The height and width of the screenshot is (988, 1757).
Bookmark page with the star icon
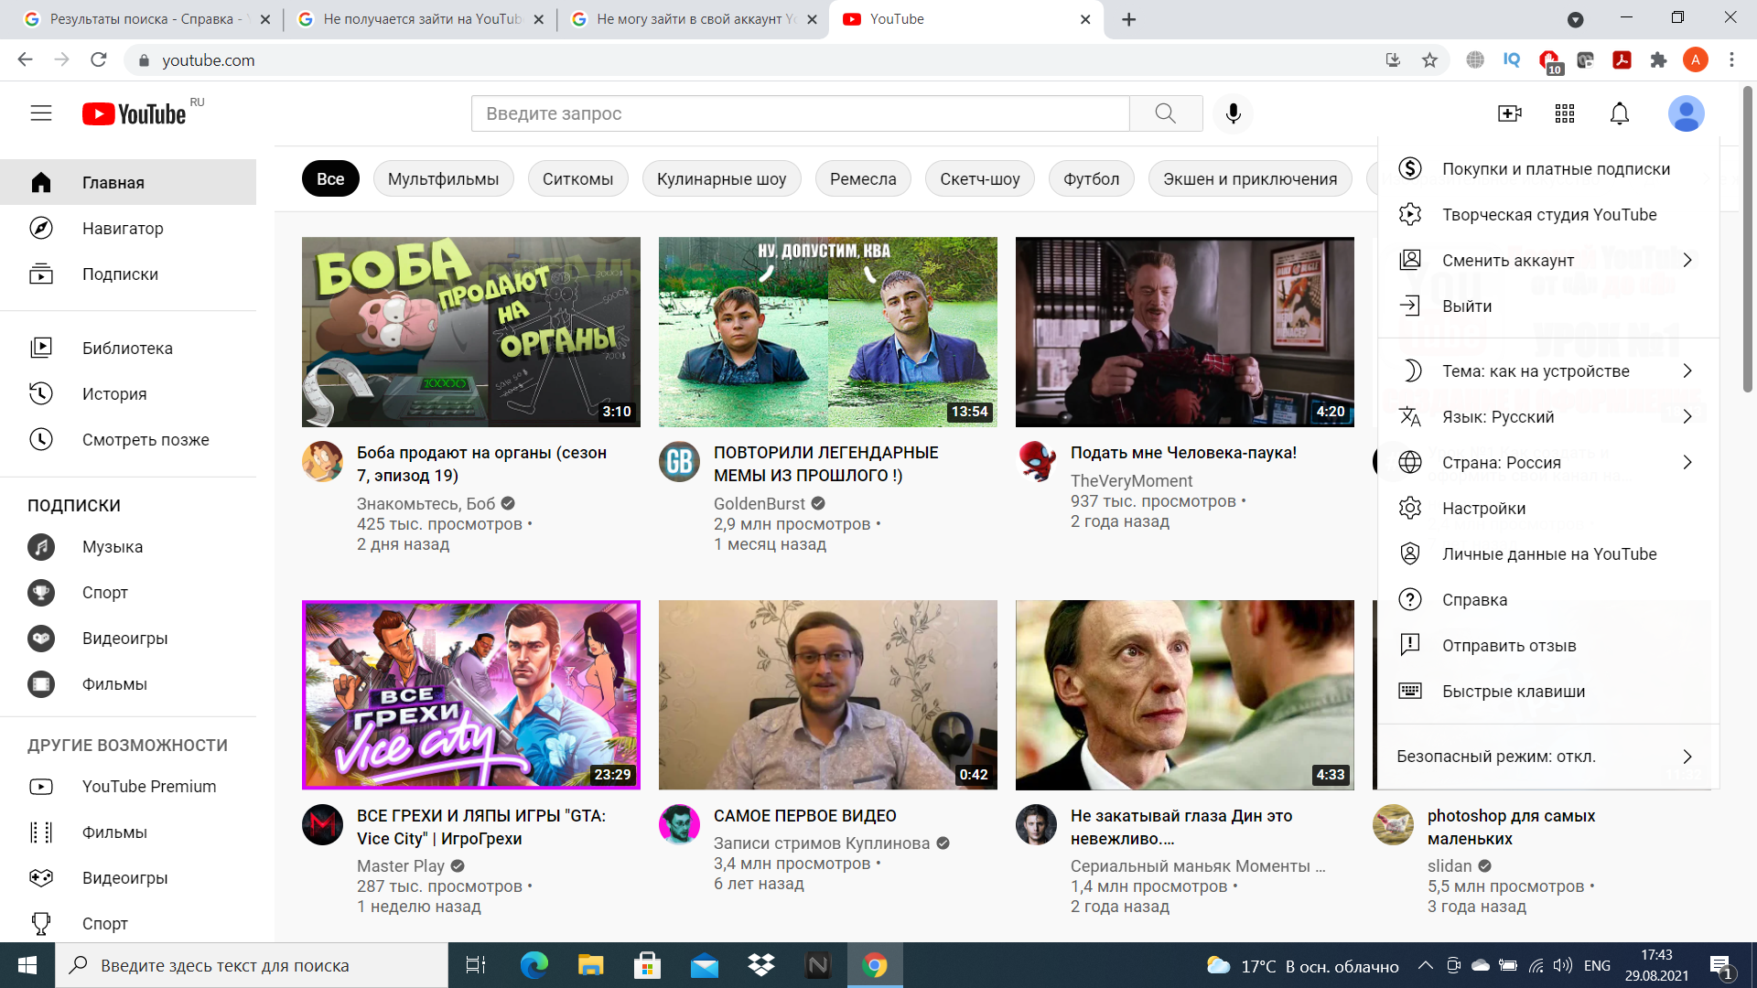pos(1429,60)
